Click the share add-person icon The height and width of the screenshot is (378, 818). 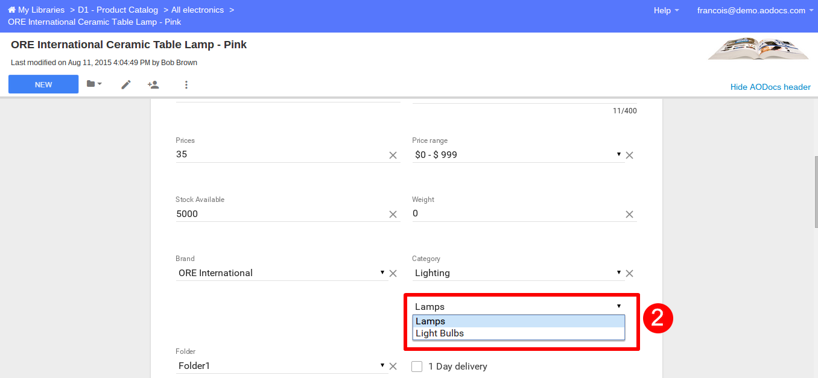click(153, 84)
